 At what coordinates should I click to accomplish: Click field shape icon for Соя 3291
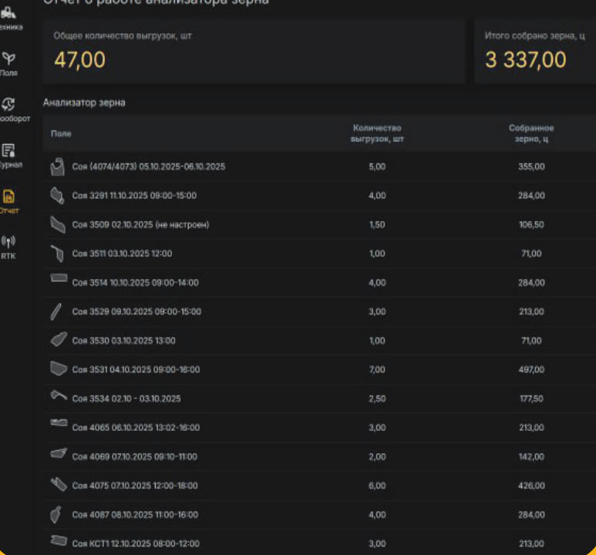click(57, 196)
